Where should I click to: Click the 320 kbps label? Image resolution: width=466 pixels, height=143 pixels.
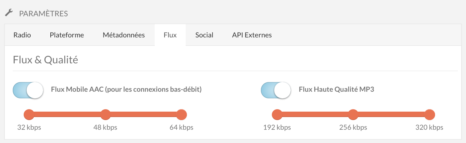pos(429,127)
